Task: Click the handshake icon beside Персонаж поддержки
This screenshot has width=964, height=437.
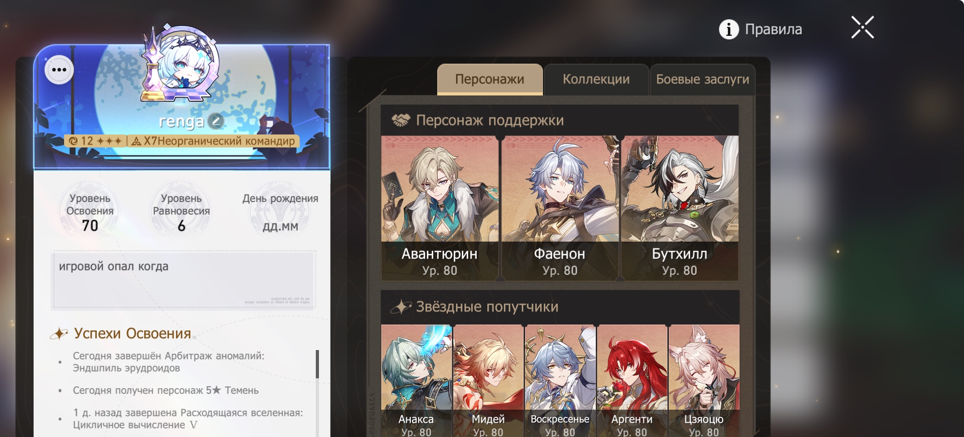Action: click(x=400, y=120)
